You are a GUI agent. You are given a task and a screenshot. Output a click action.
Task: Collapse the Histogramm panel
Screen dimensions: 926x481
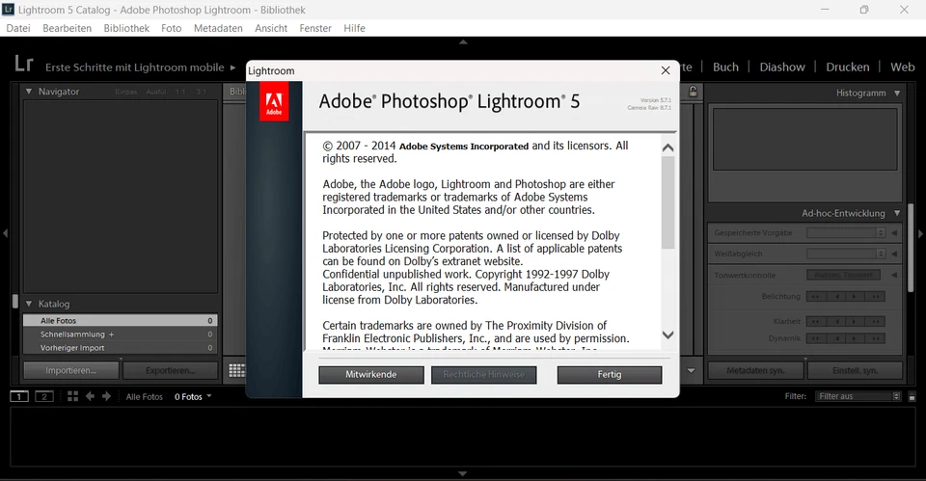tap(897, 94)
